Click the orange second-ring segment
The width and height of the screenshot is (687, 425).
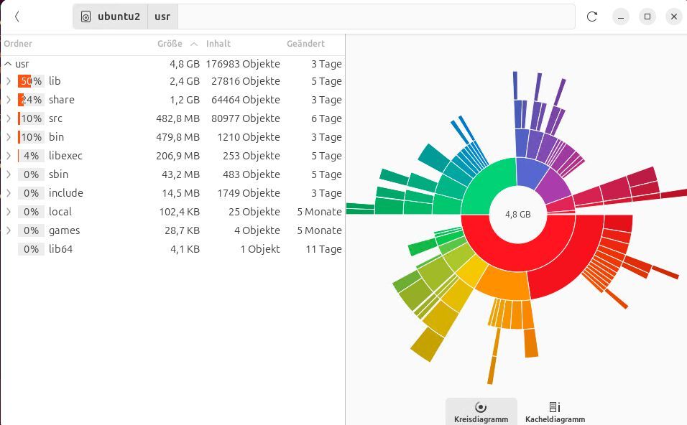(504, 284)
